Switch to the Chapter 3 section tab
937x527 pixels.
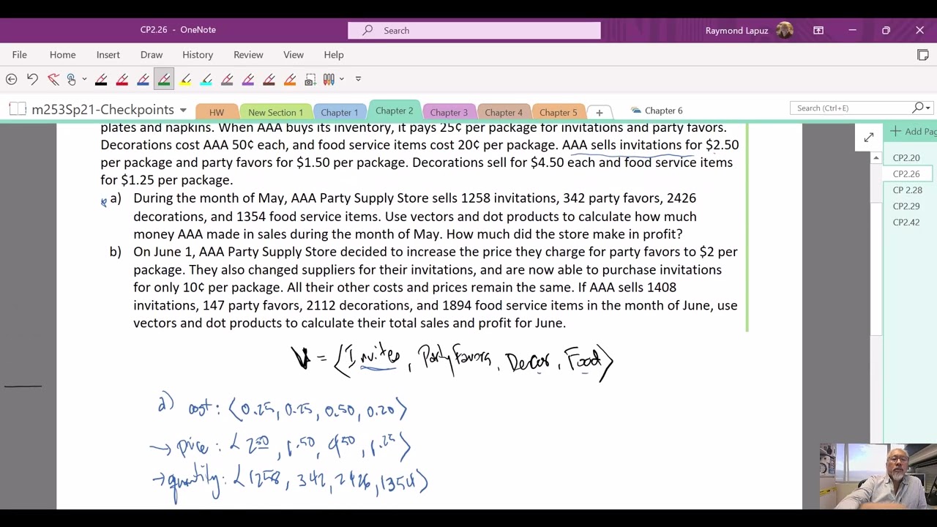point(449,113)
